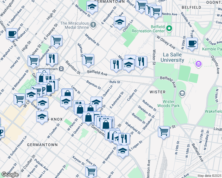Click the Harvey St street label
Viewport: 222px width, 178px height.
(15, 63)
